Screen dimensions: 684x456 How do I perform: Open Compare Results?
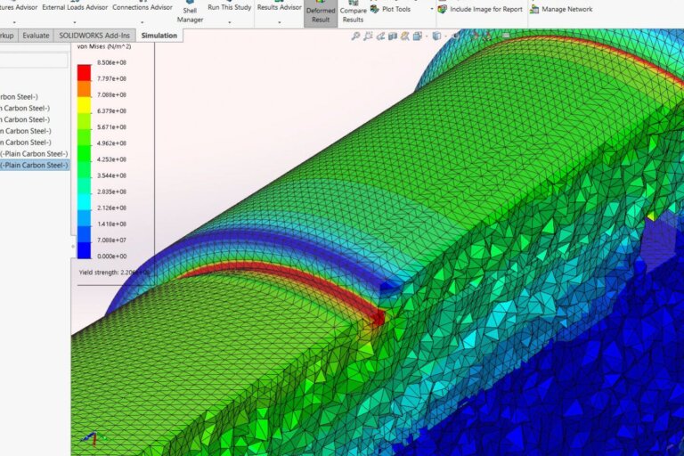(x=353, y=13)
